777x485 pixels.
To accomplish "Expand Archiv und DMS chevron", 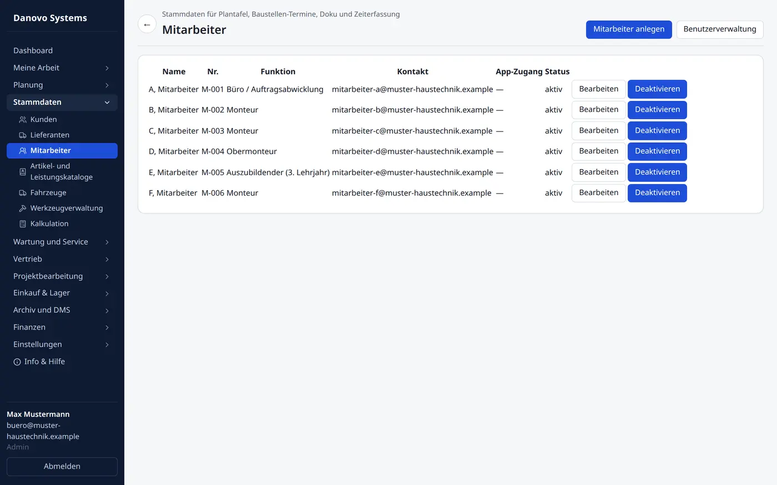I will click(x=107, y=311).
